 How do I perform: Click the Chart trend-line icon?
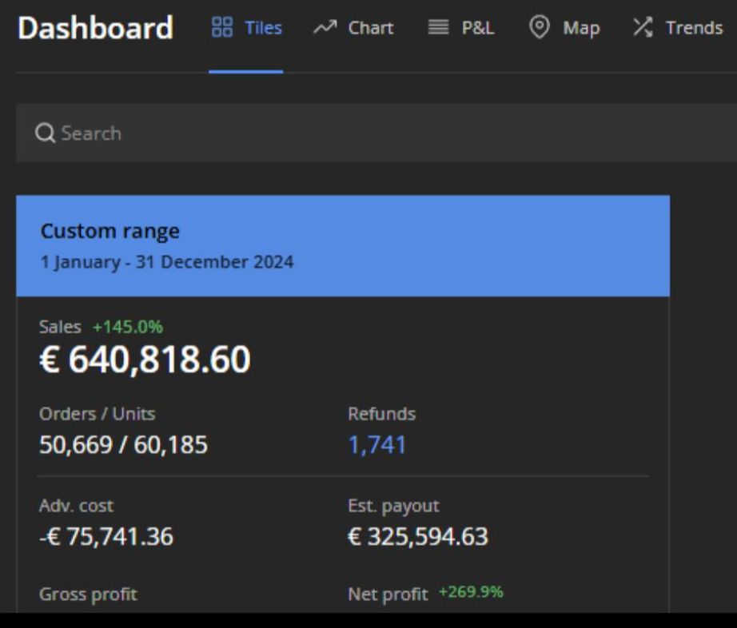[x=325, y=27]
